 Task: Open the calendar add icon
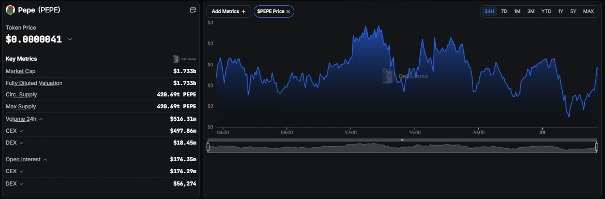tap(194, 10)
